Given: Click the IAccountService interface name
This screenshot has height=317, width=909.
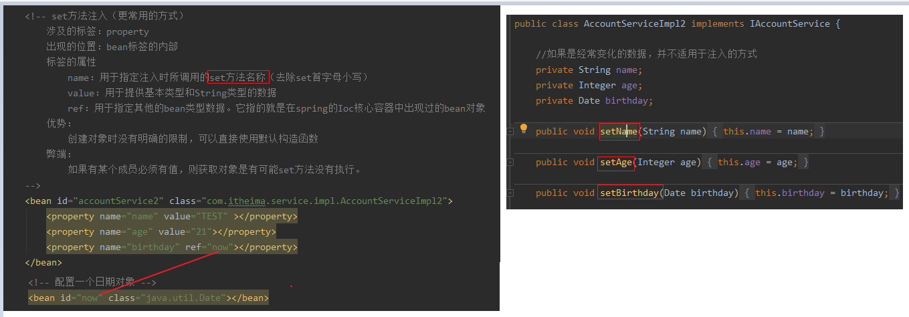Looking at the screenshot, I should click(790, 24).
